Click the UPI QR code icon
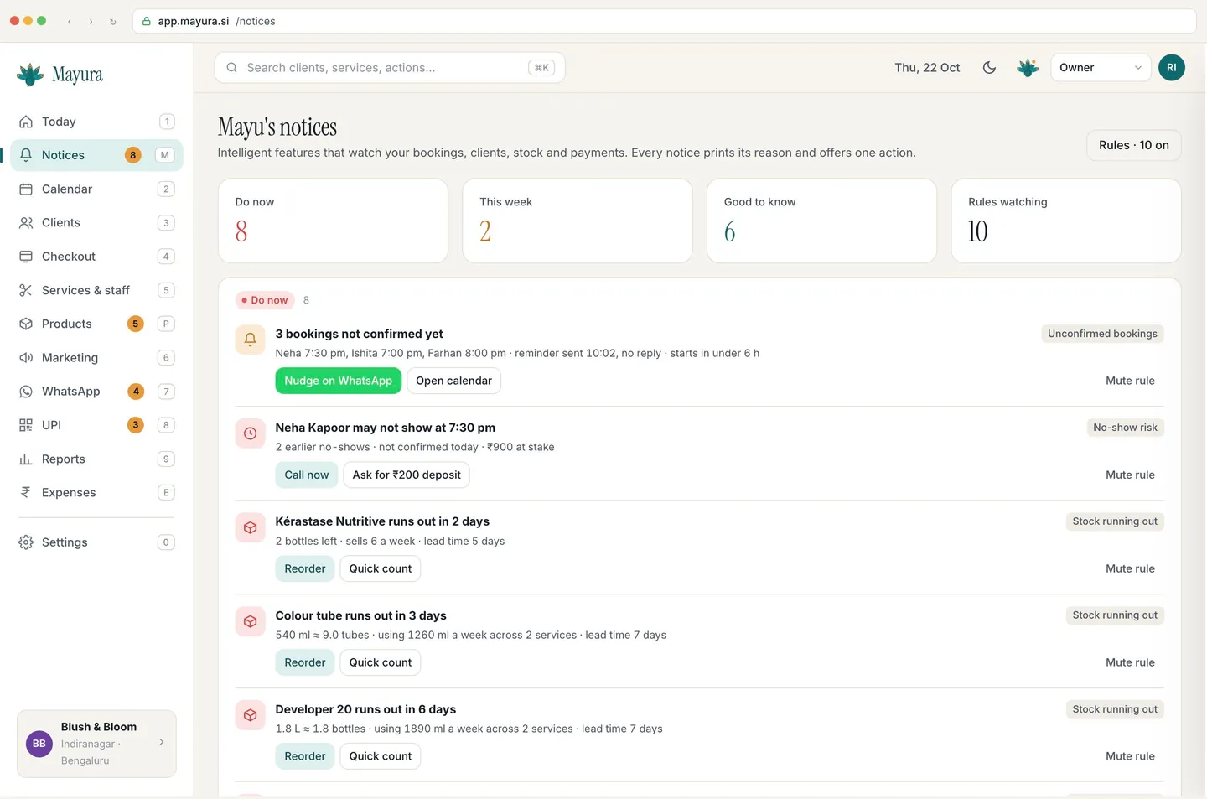This screenshot has width=1207, height=799. (x=26, y=425)
